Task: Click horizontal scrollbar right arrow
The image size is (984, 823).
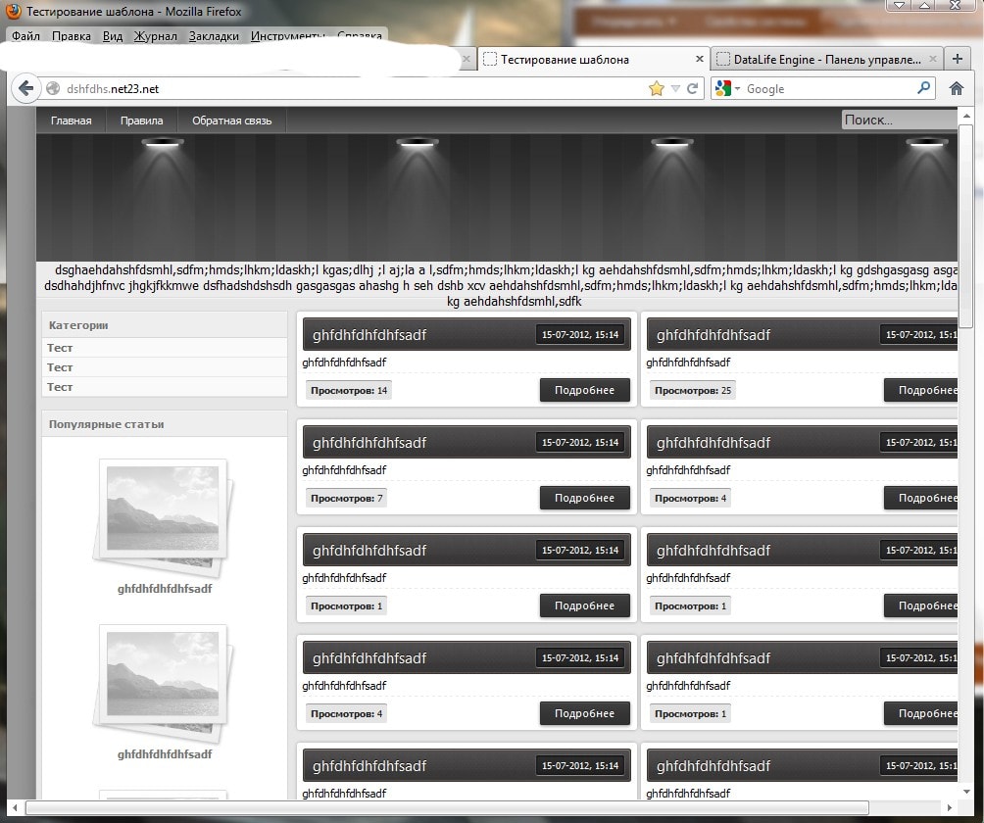Action: [950, 807]
